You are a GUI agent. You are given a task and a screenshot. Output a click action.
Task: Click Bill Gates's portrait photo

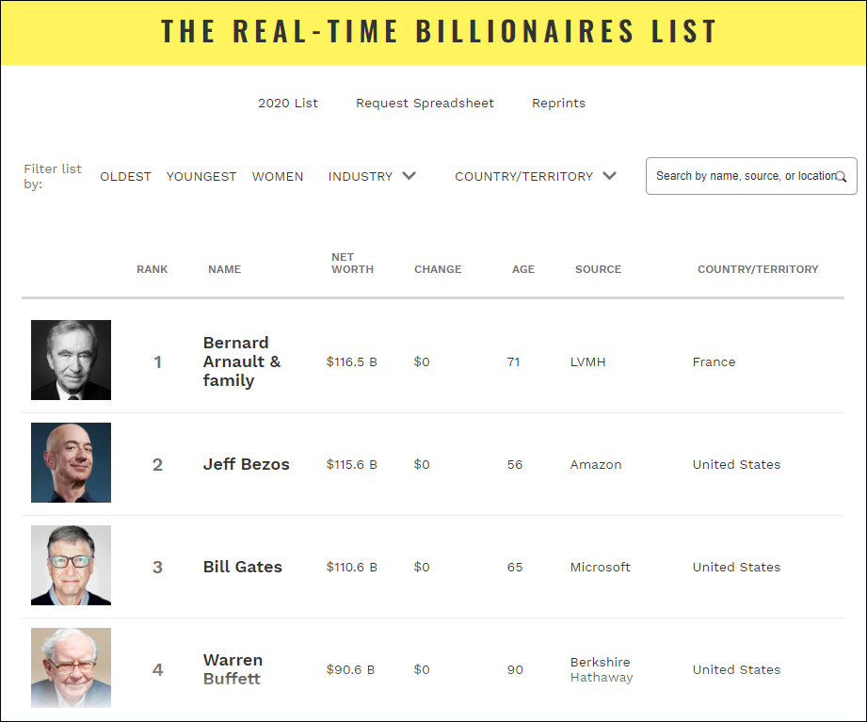(71, 566)
